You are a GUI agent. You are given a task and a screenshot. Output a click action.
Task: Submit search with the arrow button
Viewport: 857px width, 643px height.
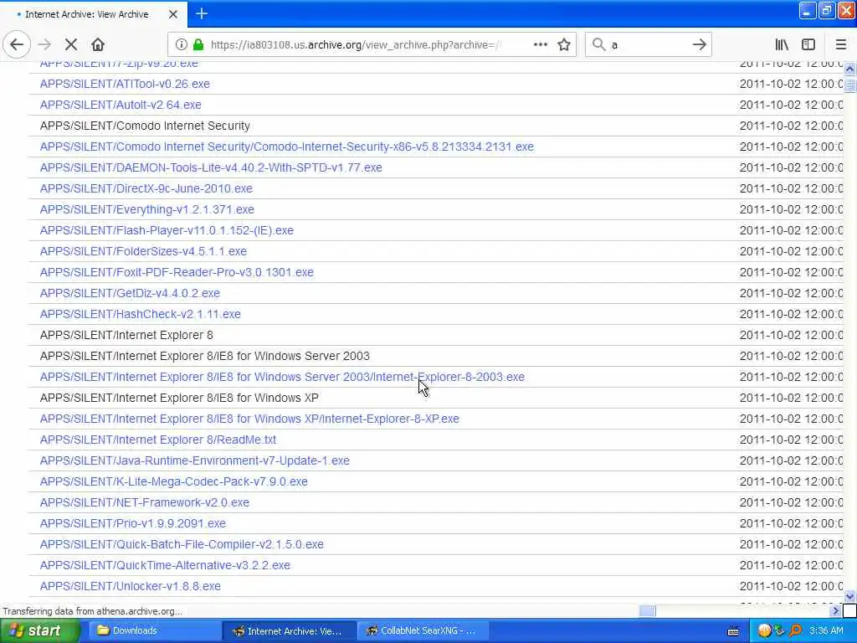pos(699,45)
